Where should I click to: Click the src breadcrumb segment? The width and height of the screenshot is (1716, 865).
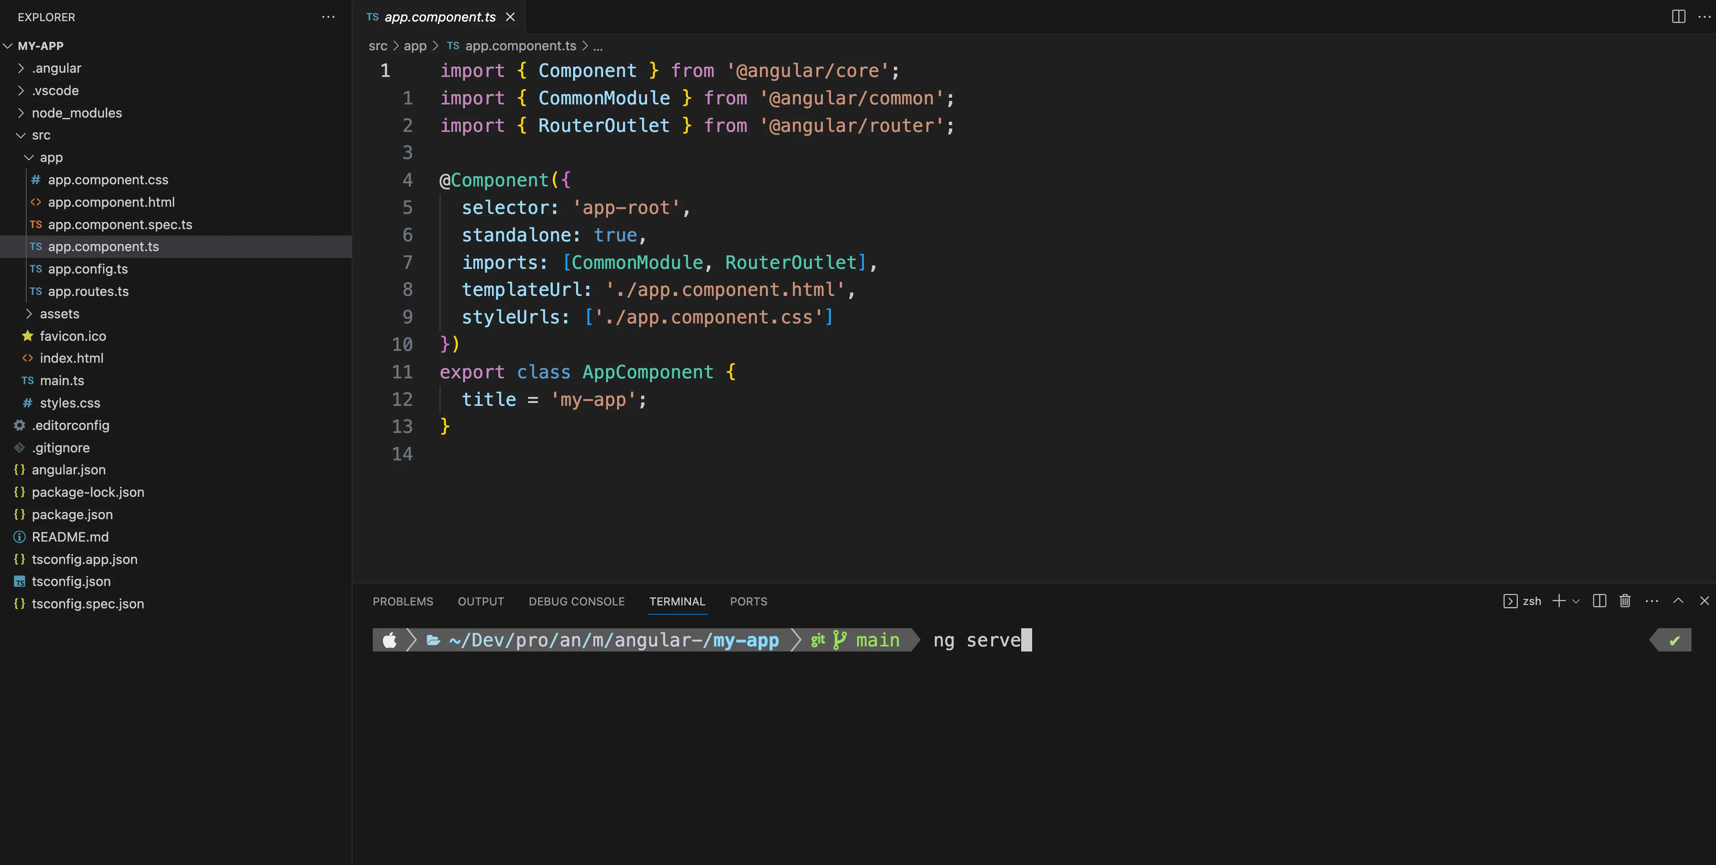tap(378, 46)
